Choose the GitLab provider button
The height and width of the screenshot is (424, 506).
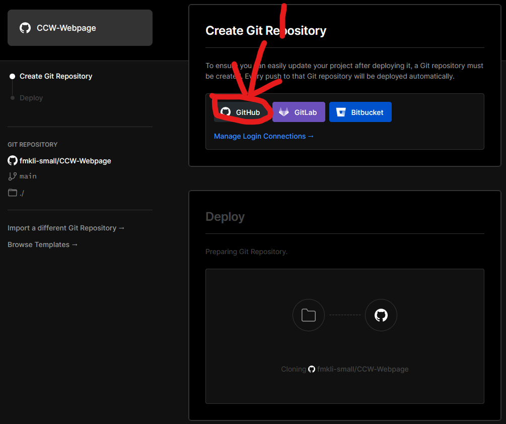[x=299, y=112]
